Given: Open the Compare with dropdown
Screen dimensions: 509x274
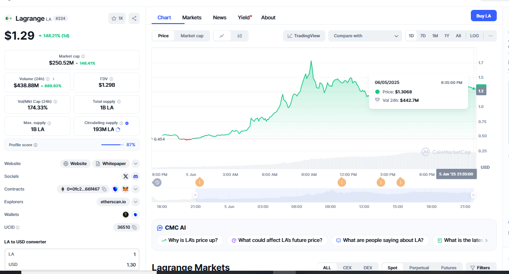Looking at the screenshot, I should click(365, 36).
